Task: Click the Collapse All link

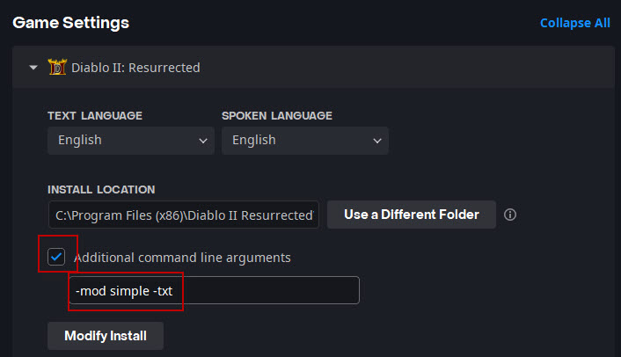Action: [x=575, y=23]
